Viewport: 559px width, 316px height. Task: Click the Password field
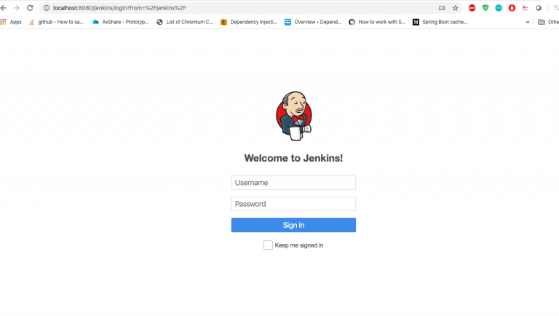click(x=293, y=204)
